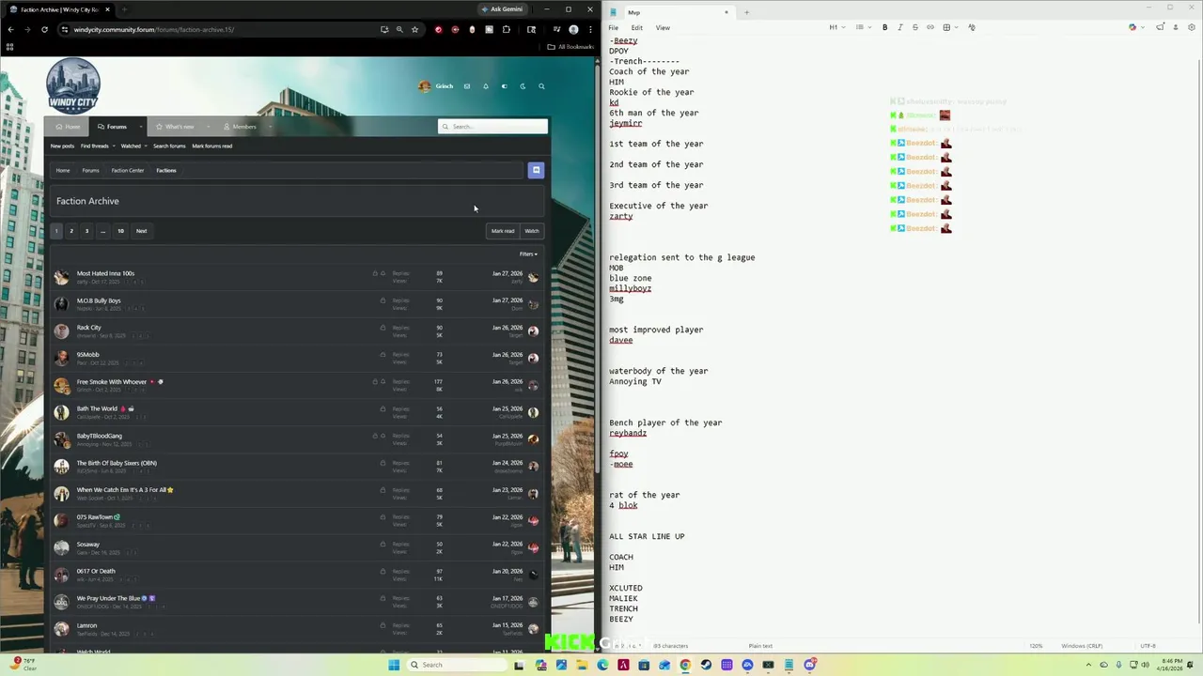1203x676 pixels.
Task: Bookmark page with Chrome star icon
Action: point(414,29)
